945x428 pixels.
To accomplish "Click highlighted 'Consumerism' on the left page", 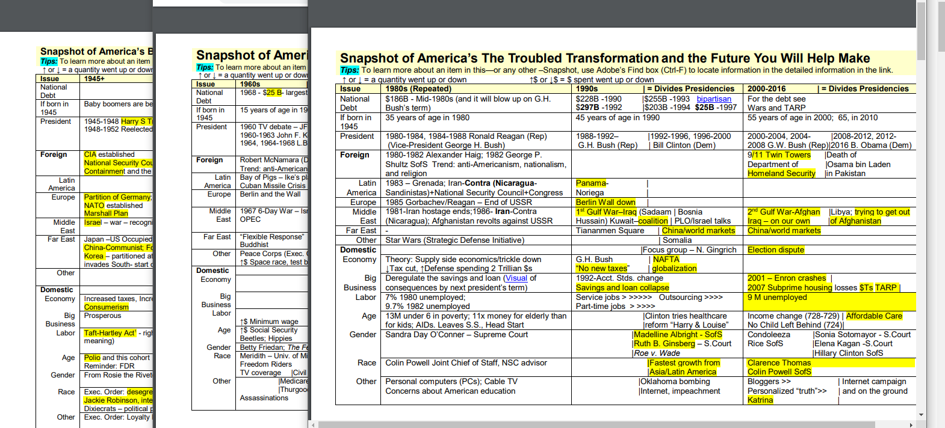I will pos(106,307).
